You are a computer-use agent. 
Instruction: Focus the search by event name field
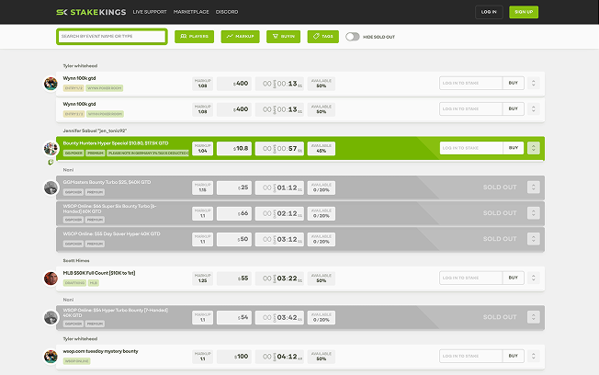click(x=111, y=37)
